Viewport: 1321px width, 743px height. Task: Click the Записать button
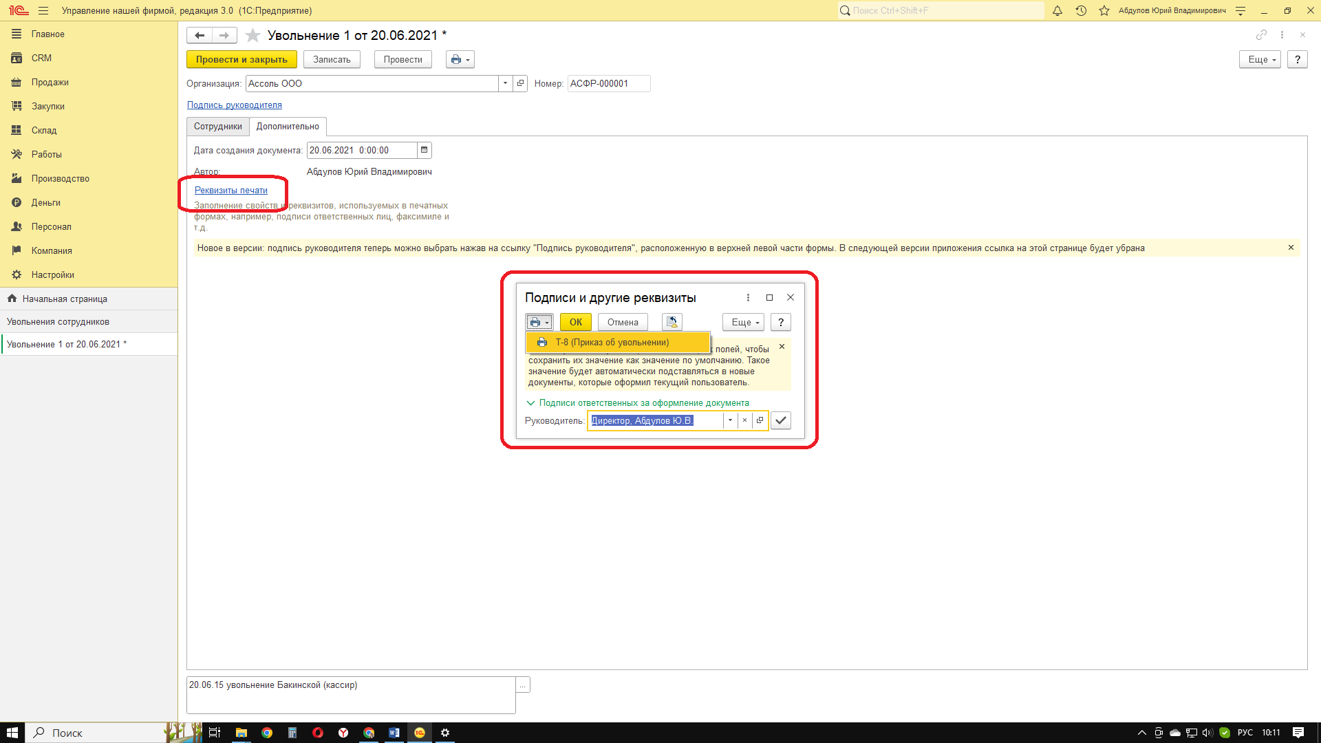click(x=332, y=60)
